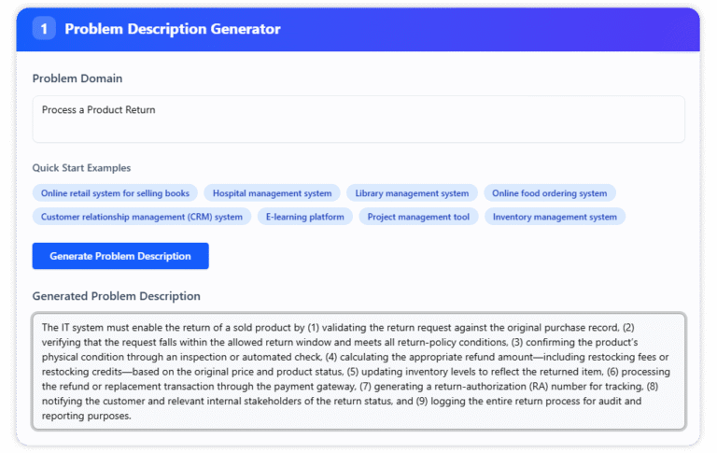717x453 pixels.
Task: Click the Problem Domain label
Action: coord(77,78)
